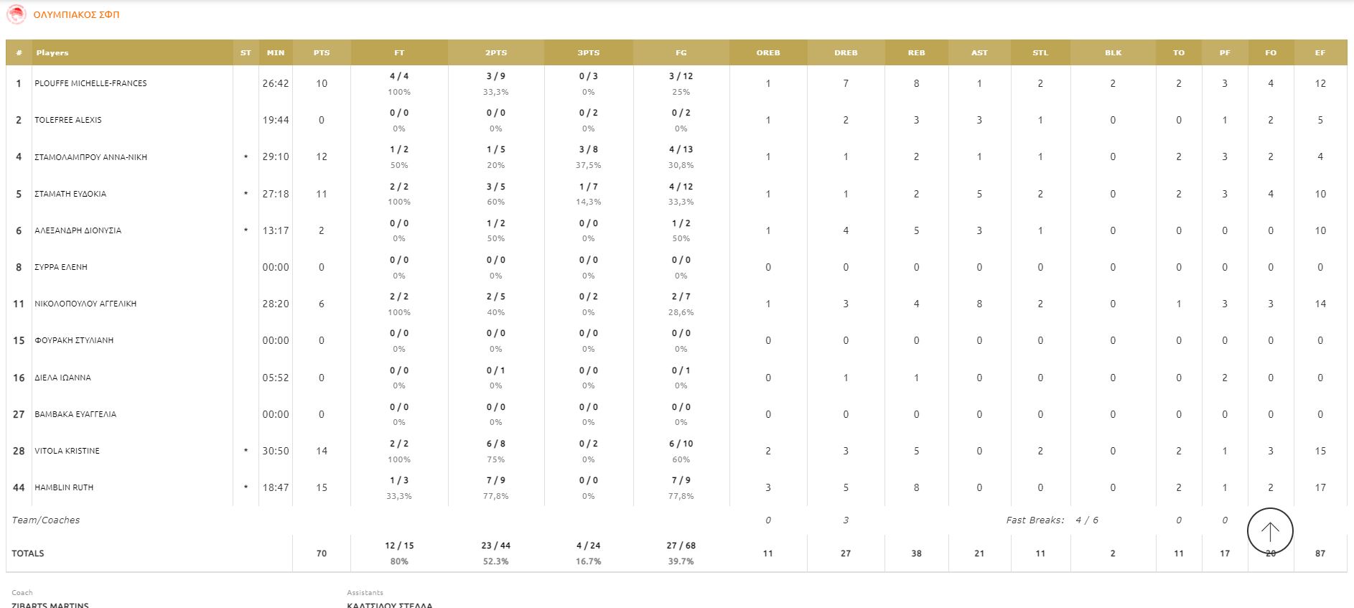Open player VITOLA KRISTINE
Image resolution: width=1354 pixels, height=608 pixels.
(67, 451)
